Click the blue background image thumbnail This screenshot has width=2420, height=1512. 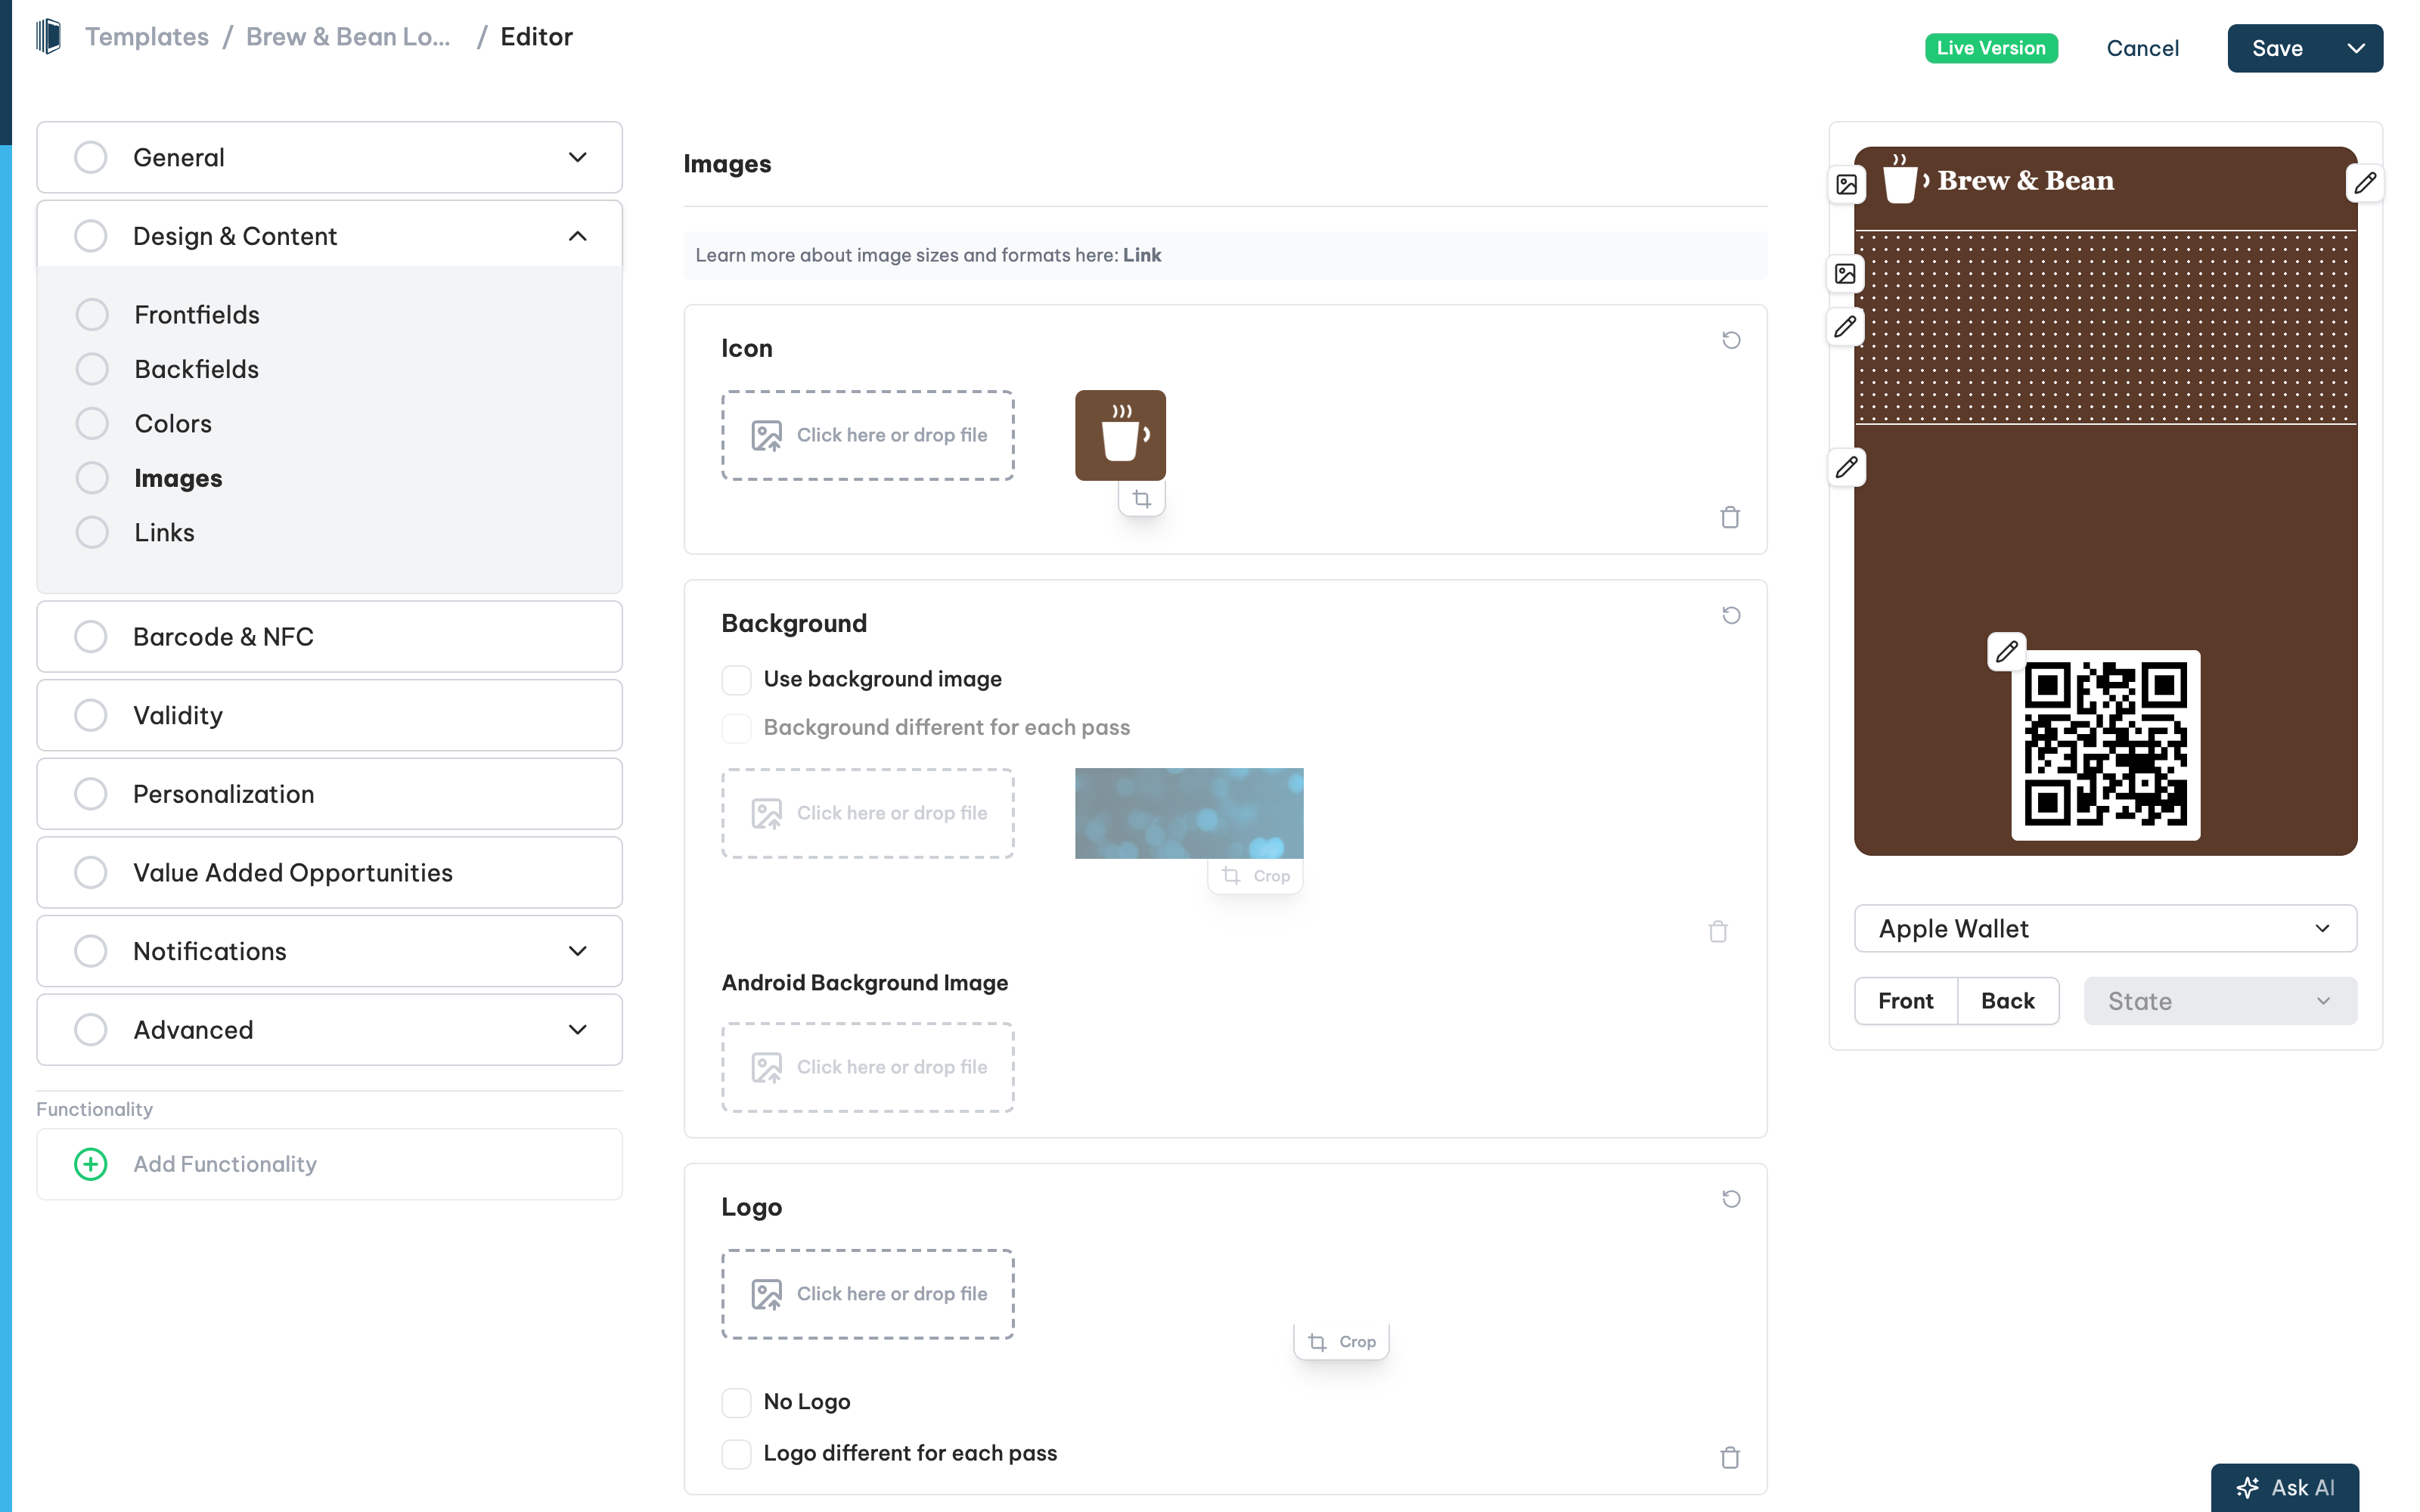click(1189, 813)
